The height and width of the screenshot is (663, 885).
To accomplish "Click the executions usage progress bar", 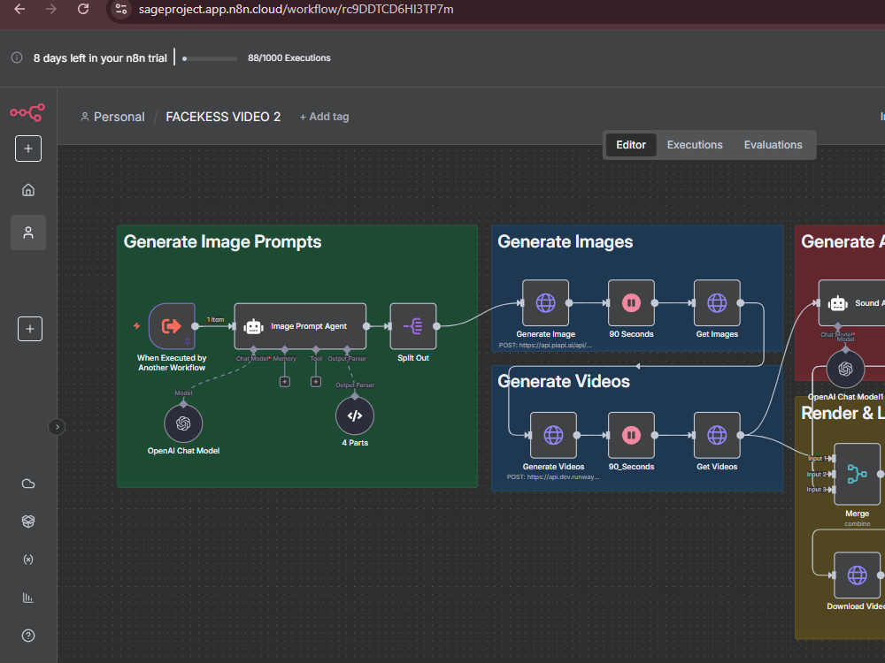I will tap(210, 58).
